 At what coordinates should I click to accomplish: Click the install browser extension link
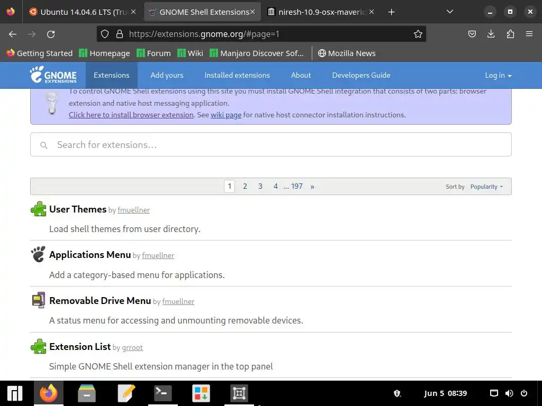[131, 115]
